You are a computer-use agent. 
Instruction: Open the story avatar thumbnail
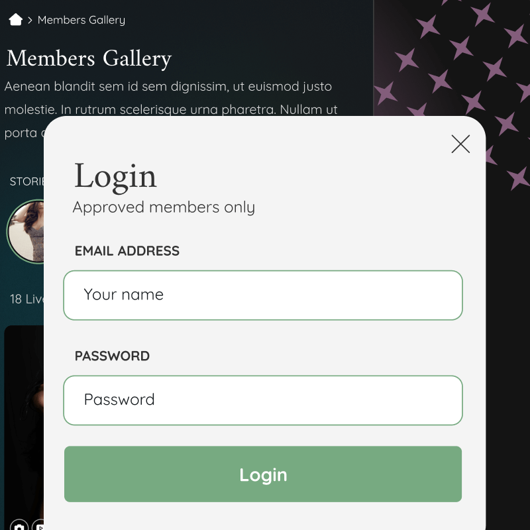pyautogui.click(x=25, y=232)
